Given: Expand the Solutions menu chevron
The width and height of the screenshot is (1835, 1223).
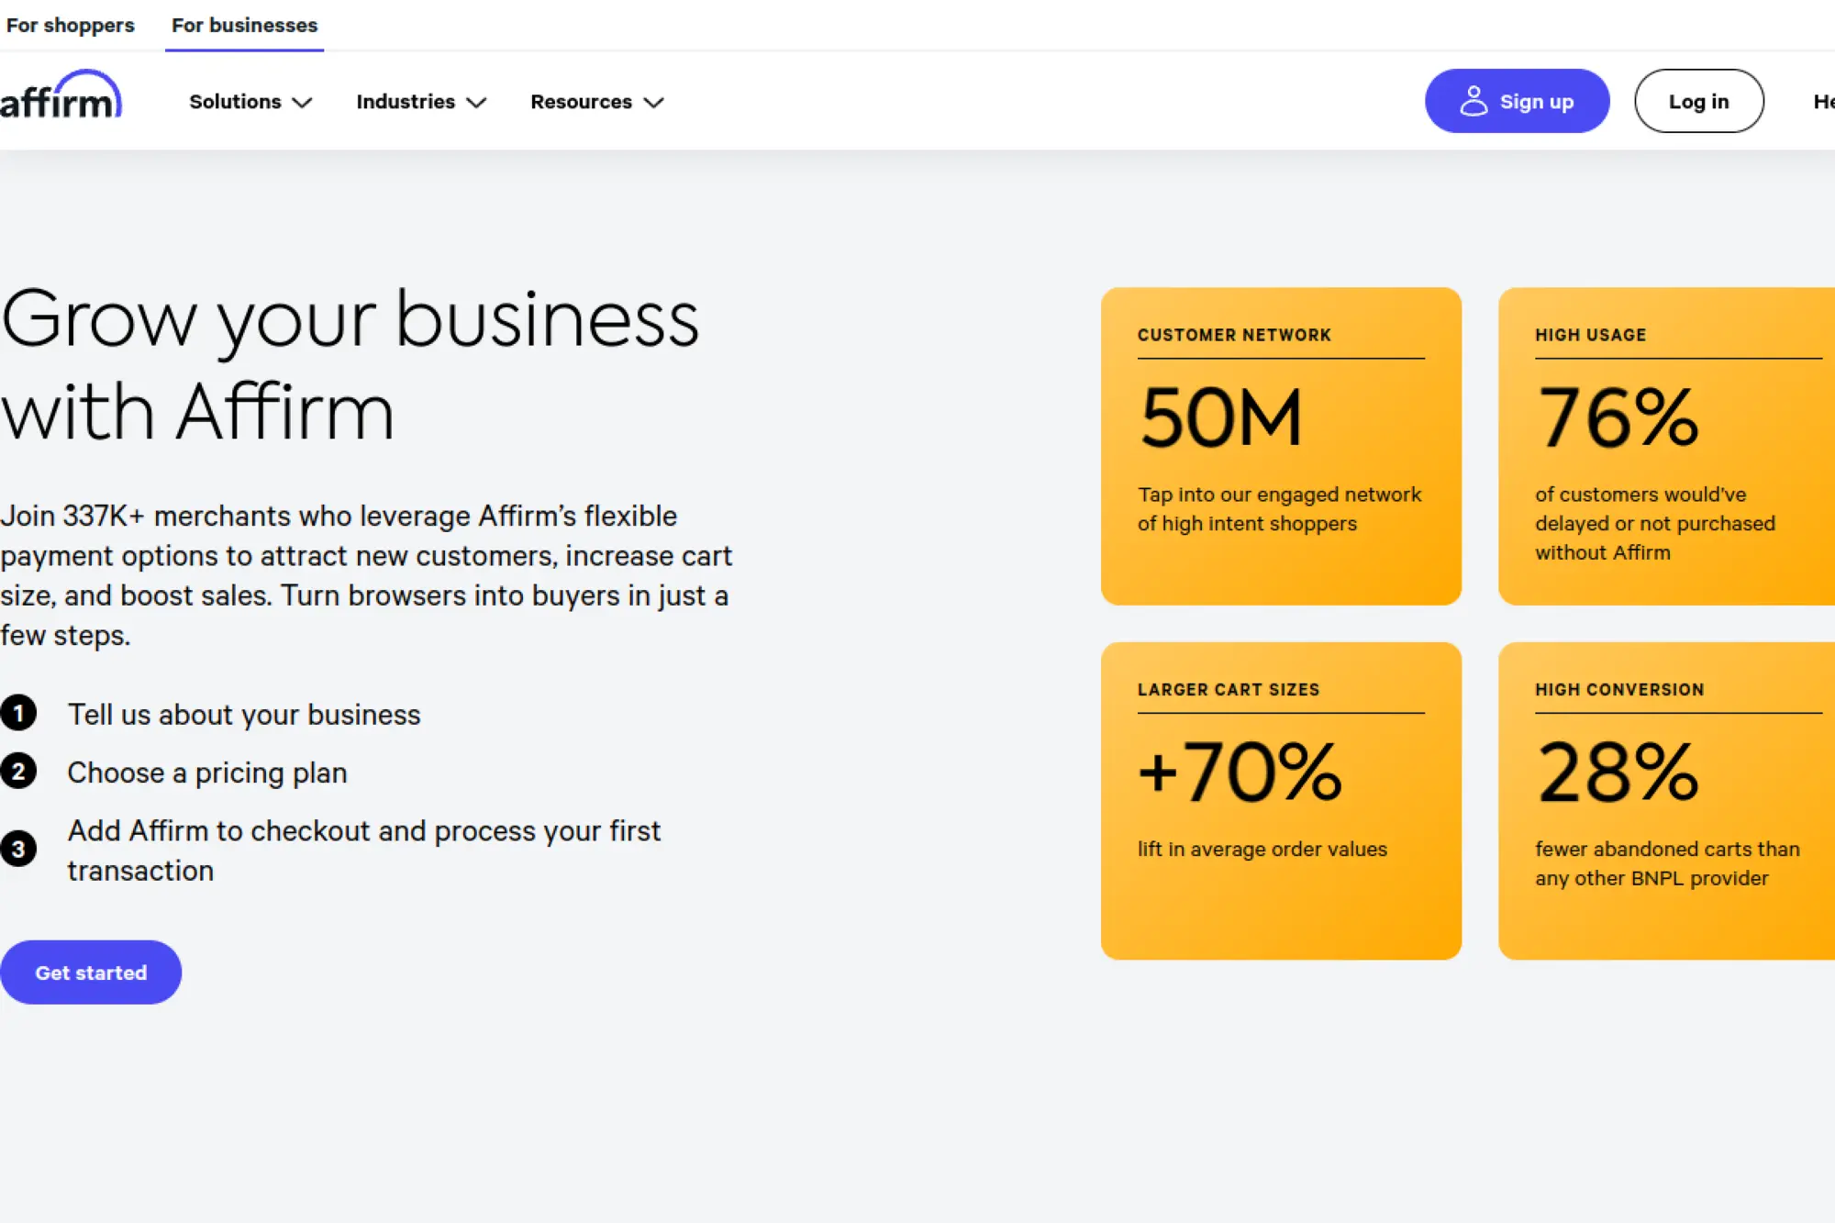Looking at the screenshot, I should (x=302, y=102).
